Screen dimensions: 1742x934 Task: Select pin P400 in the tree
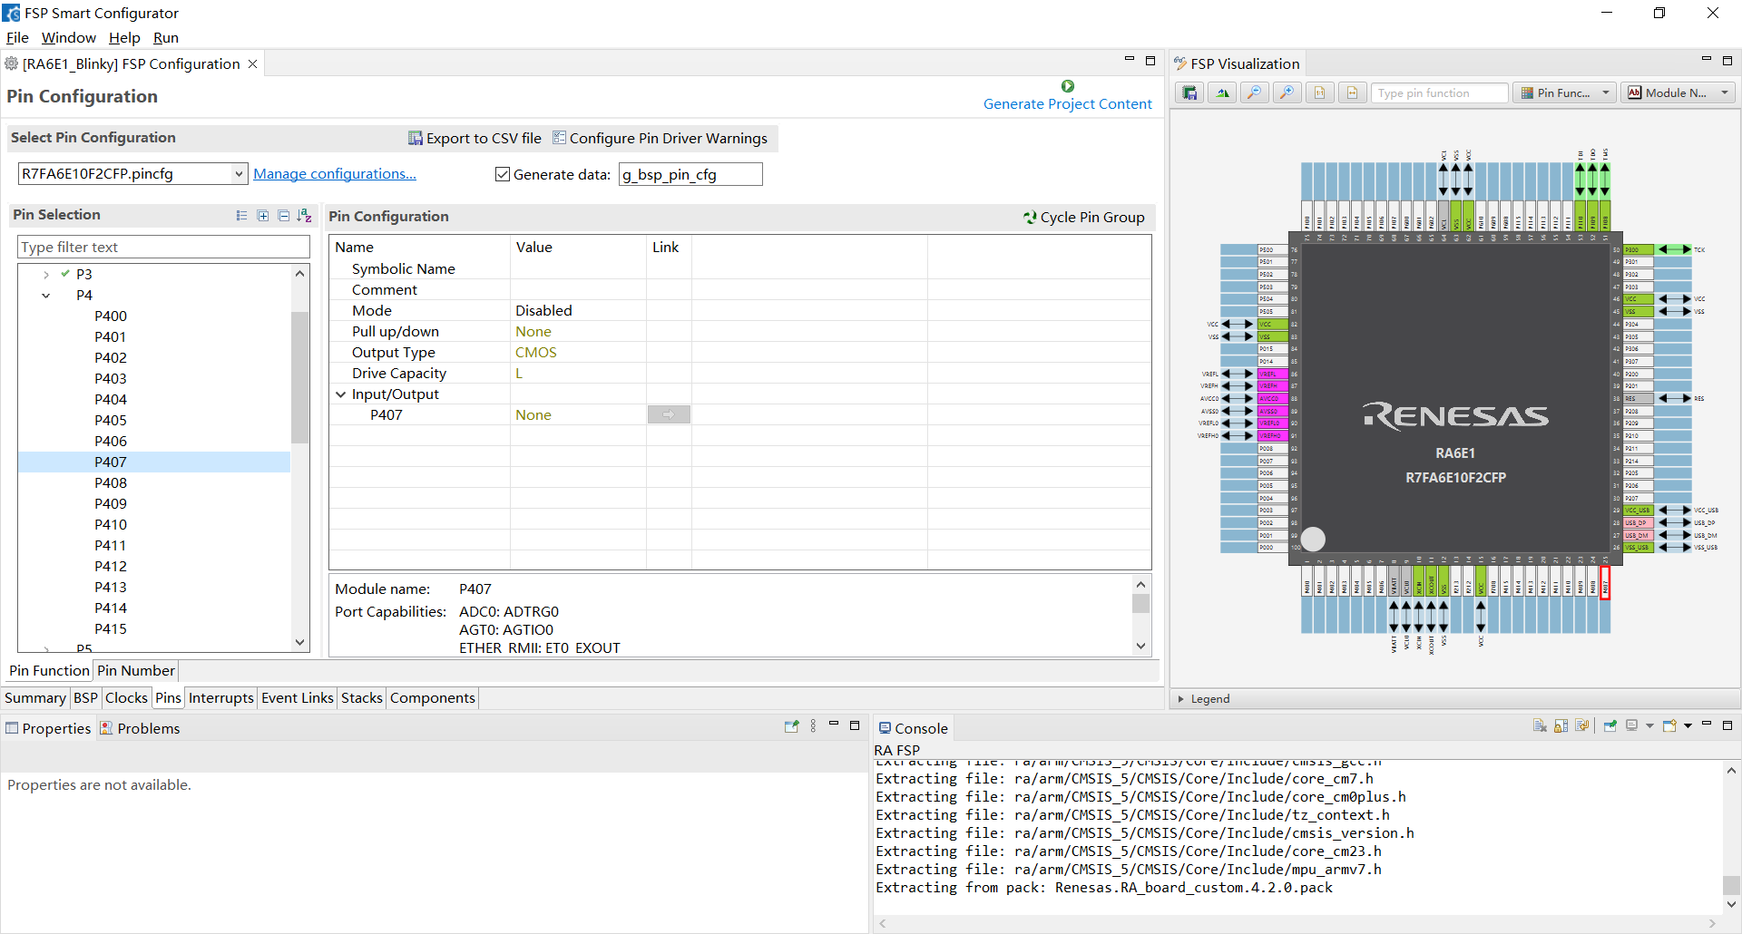click(x=111, y=316)
